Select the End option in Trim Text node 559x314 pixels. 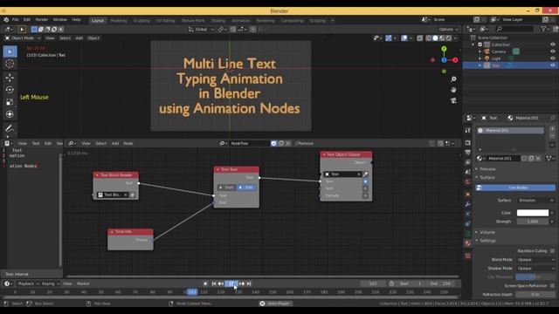246,188
